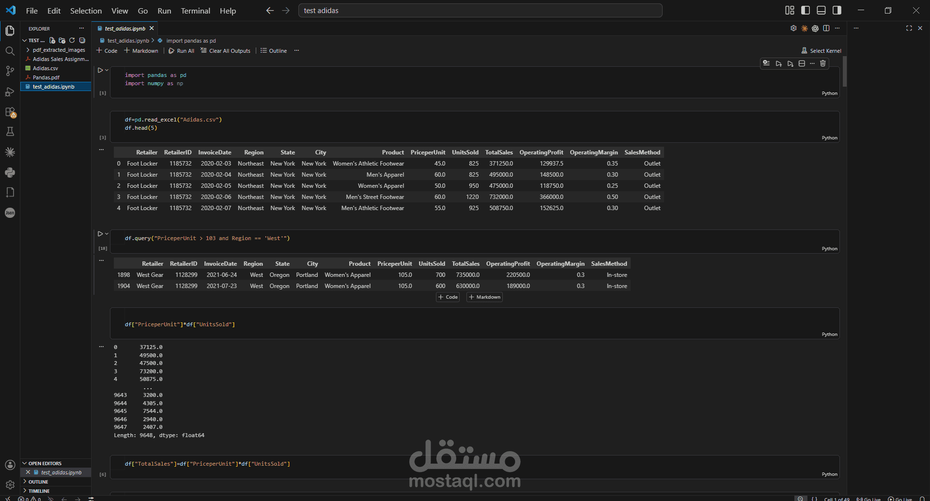Toggle the secondary side bar visibility

tap(837, 10)
